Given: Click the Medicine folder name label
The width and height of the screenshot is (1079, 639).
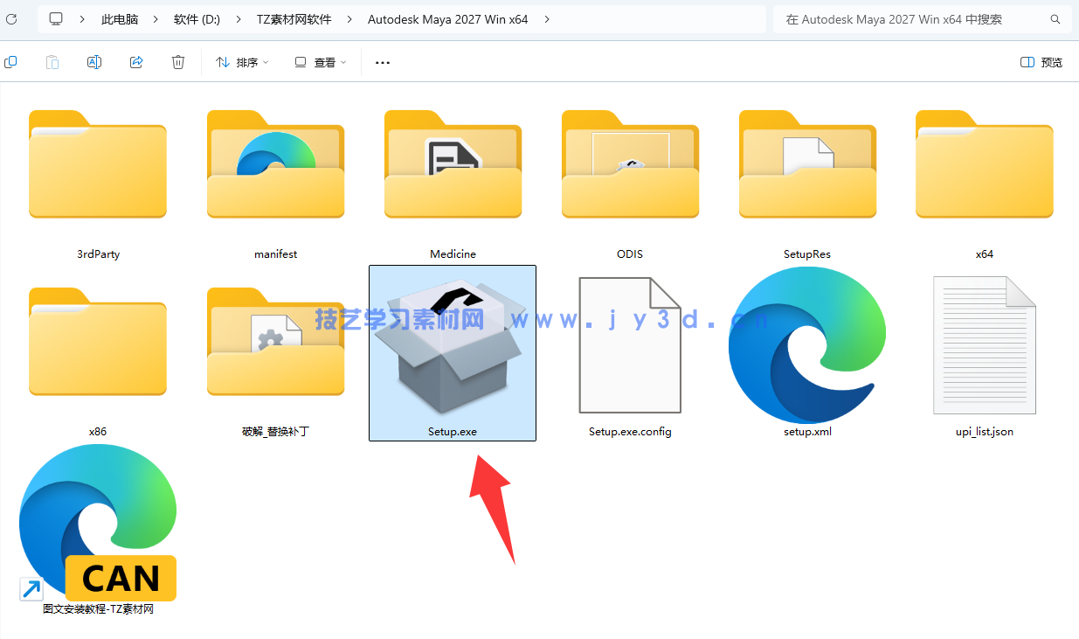Looking at the screenshot, I should point(453,254).
